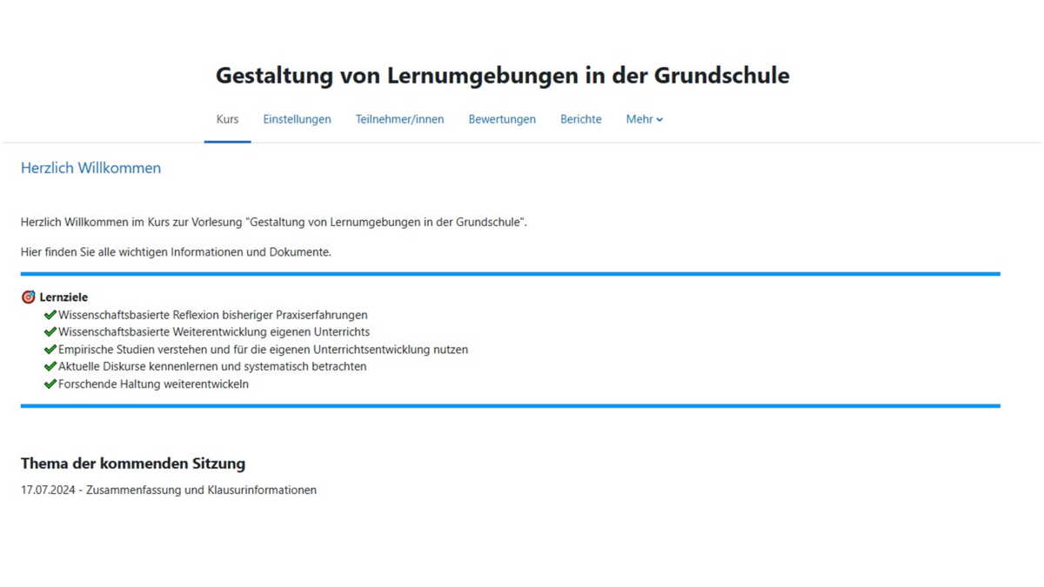Click the Thema der kommenden Sitzung heading

pyautogui.click(x=133, y=464)
